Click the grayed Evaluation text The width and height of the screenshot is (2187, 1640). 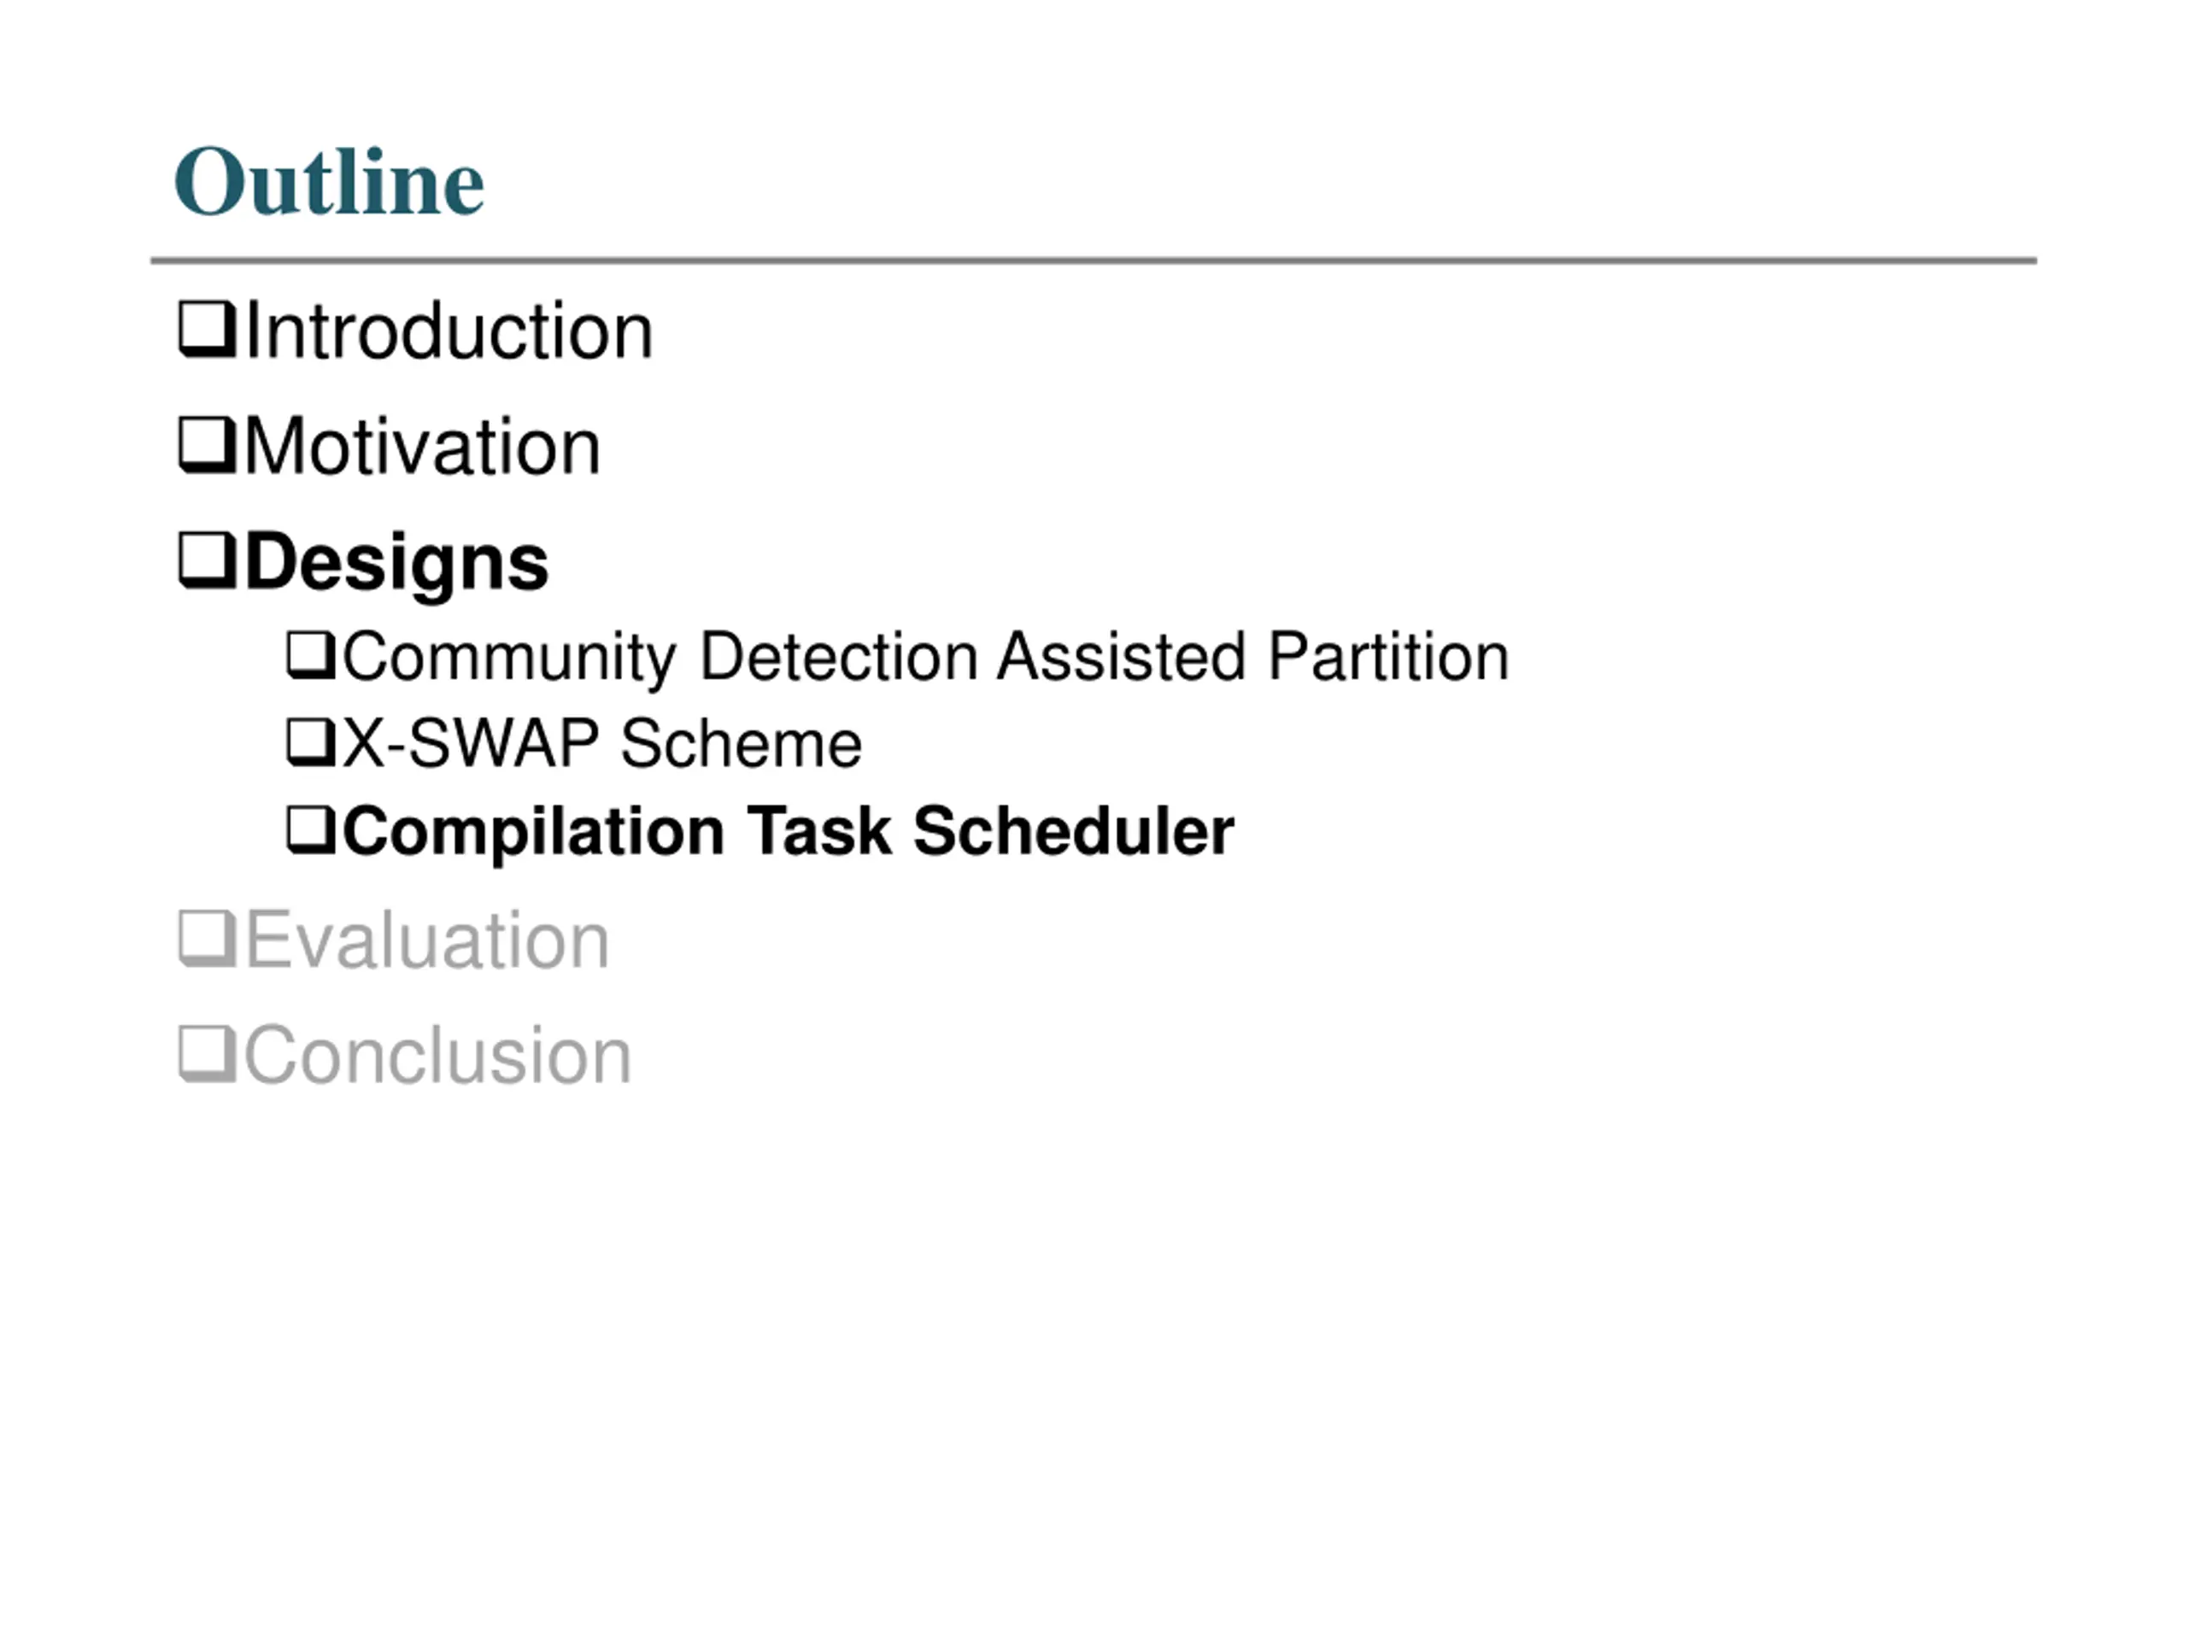click(427, 940)
